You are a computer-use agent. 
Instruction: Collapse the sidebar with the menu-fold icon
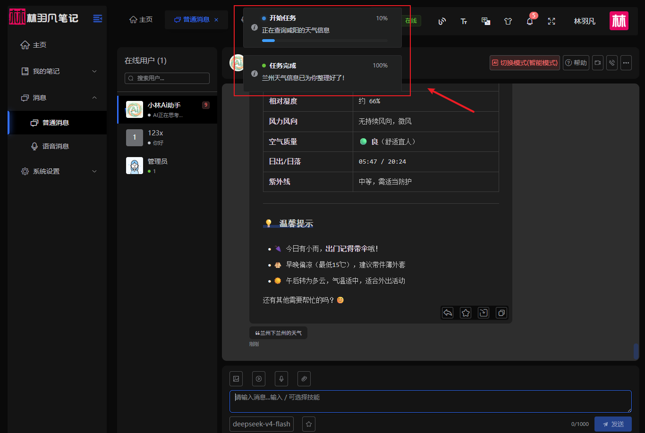point(98,18)
